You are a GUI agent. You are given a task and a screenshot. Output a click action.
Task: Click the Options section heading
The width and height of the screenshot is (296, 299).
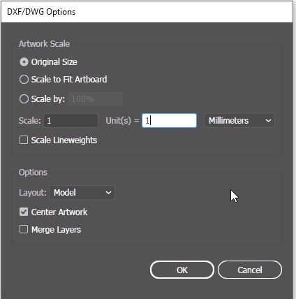click(x=33, y=173)
